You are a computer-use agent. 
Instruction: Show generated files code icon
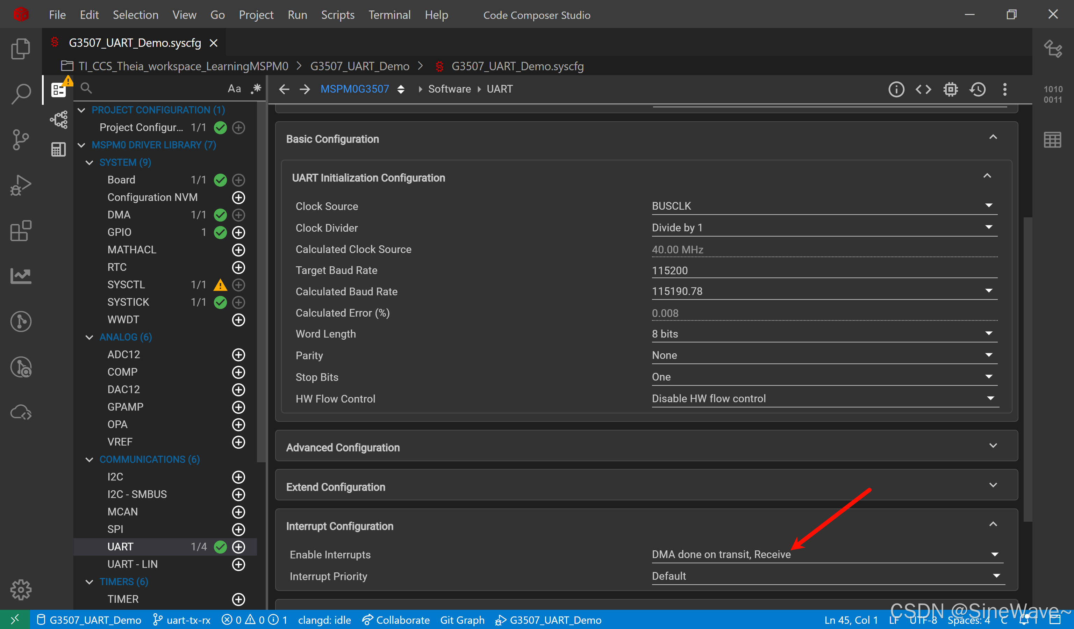[x=923, y=89]
